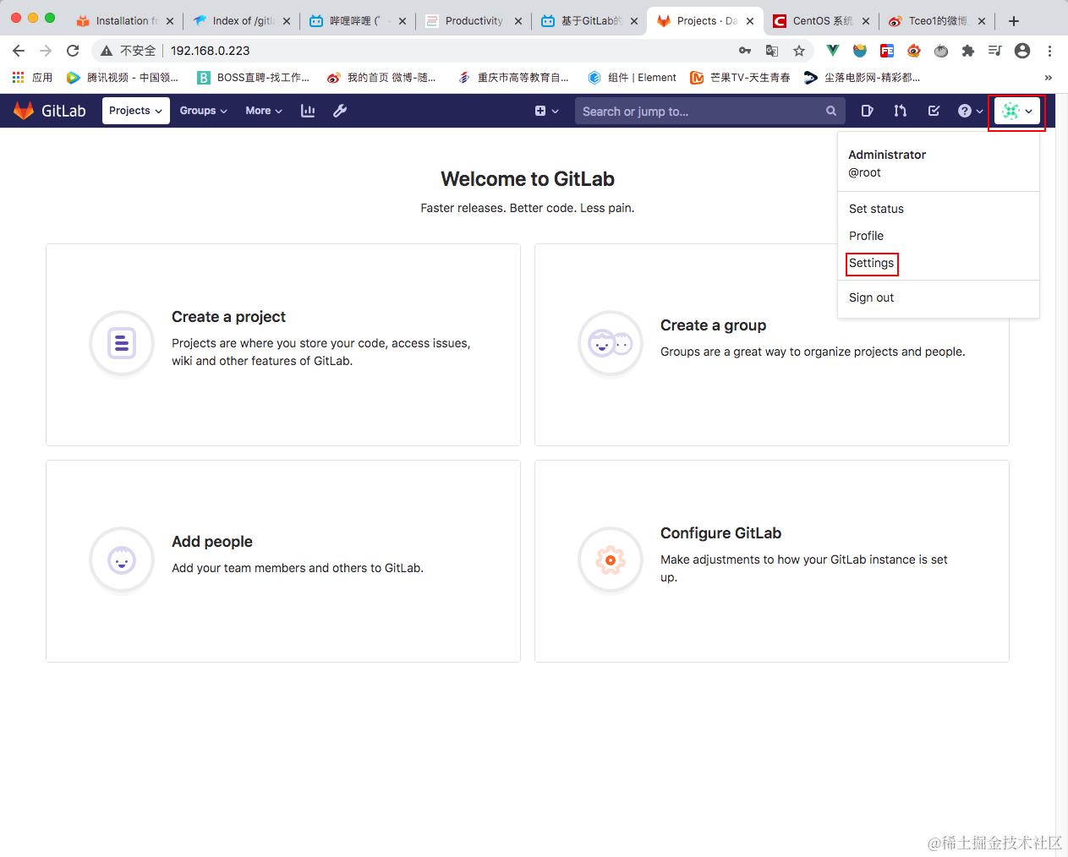This screenshot has height=857, width=1068.
Task: Open the Projects dropdown in navbar
Action: [x=135, y=111]
